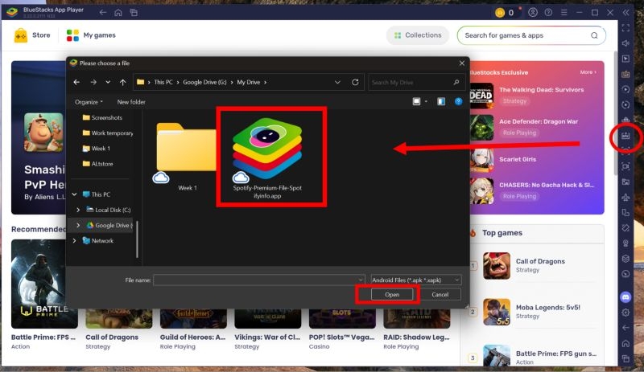This screenshot has height=372, width=644.
Task: Click the set location pin icon
Action: click(x=625, y=243)
